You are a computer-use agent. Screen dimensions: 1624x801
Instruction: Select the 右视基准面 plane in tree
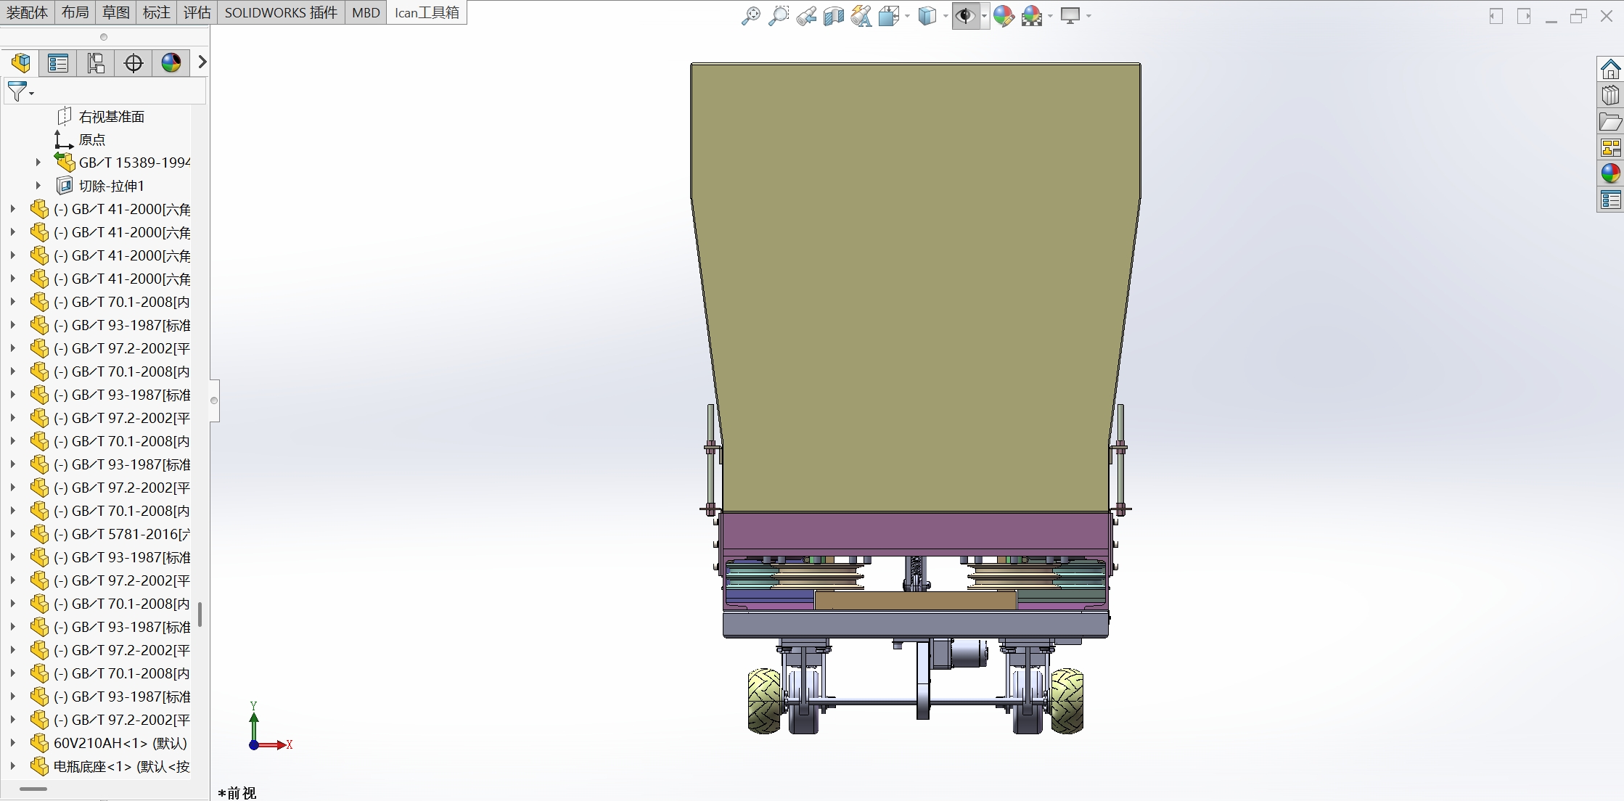pyautogui.click(x=111, y=116)
